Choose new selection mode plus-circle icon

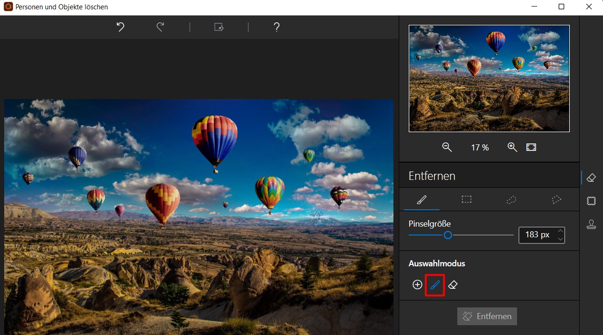418,285
